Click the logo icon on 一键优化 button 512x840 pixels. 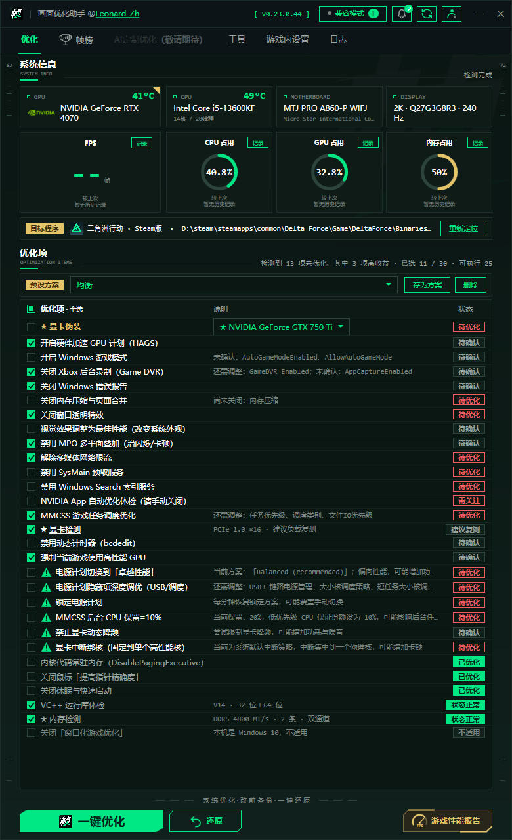tap(65, 821)
